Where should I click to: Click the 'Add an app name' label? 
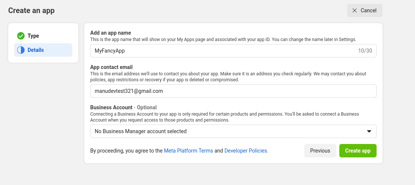tap(110, 33)
